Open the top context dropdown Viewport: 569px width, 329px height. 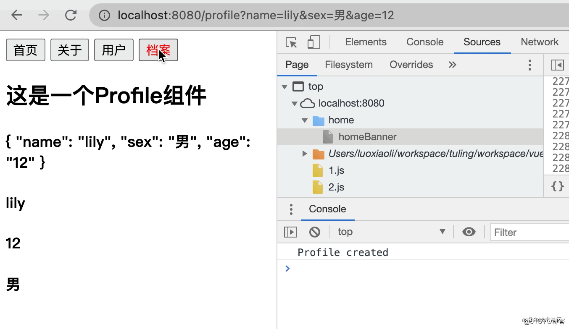(391, 232)
